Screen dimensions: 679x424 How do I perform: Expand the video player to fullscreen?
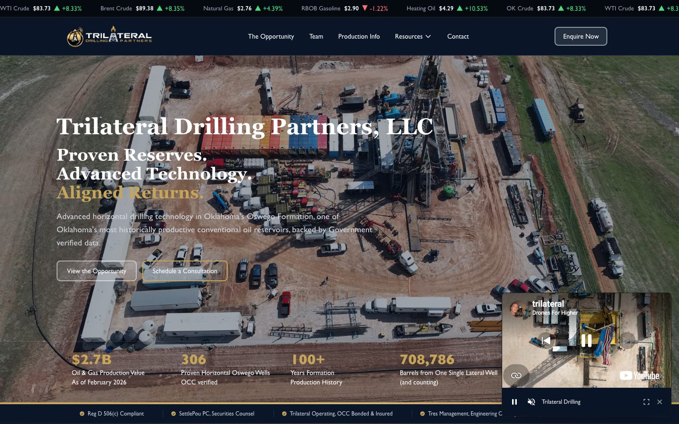[x=646, y=402]
